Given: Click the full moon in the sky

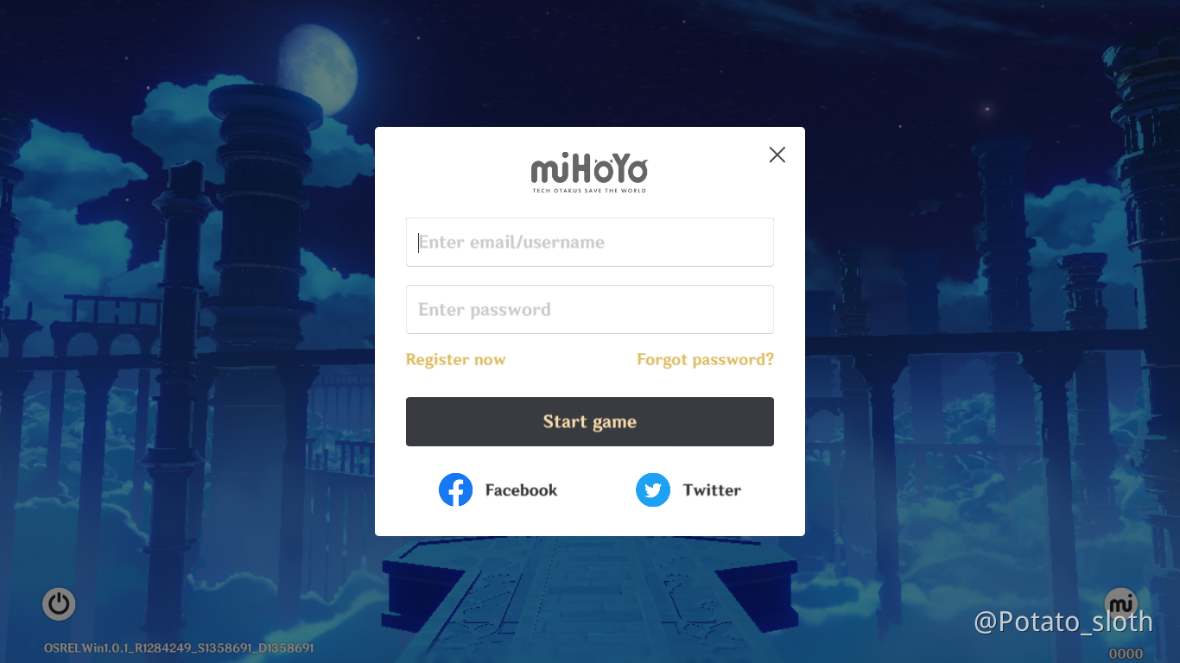Looking at the screenshot, I should pyautogui.click(x=318, y=69).
